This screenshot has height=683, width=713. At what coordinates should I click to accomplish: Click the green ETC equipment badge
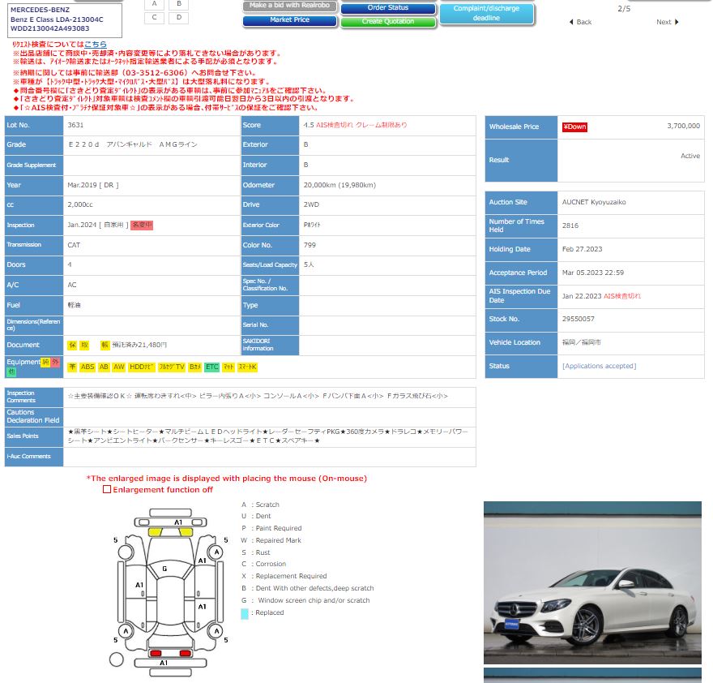point(212,367)
